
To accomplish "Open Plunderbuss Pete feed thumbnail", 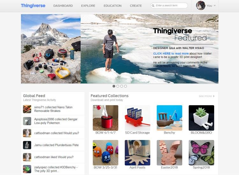I will click(27, 145).
